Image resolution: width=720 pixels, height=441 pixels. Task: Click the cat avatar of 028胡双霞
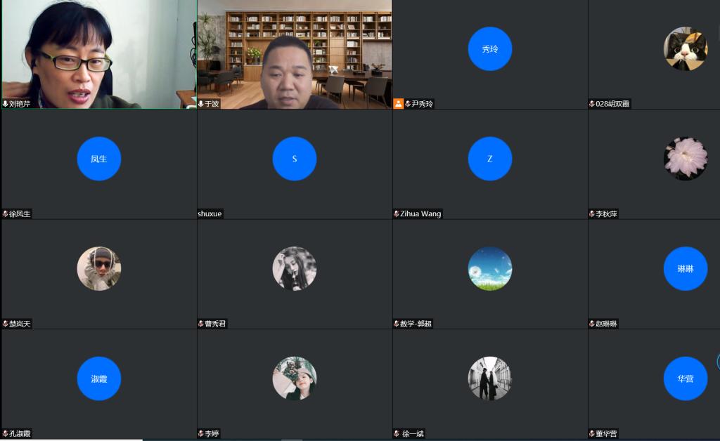pyautogui.click(x=685, y=48)
